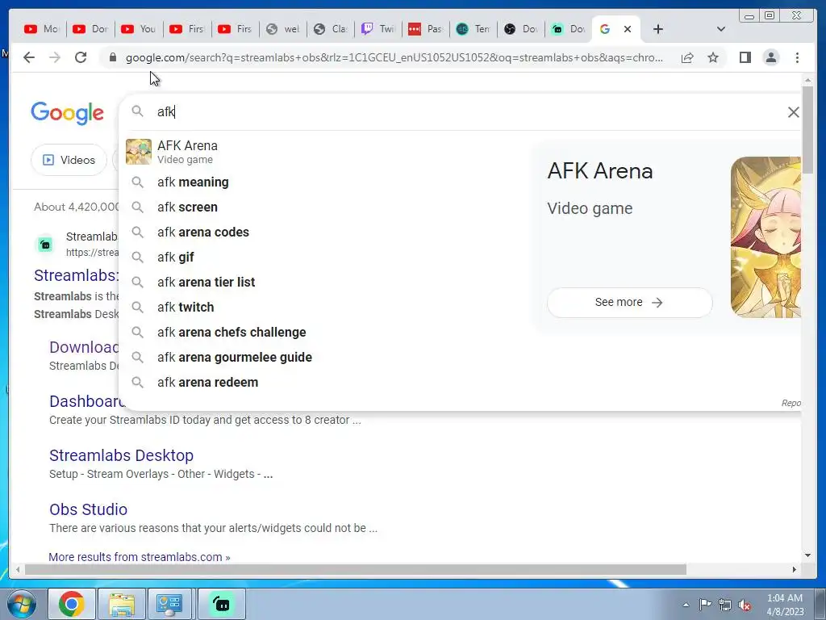Click the horizontal scrollbar thumb

pyautogui.click(x=356, y=569)
